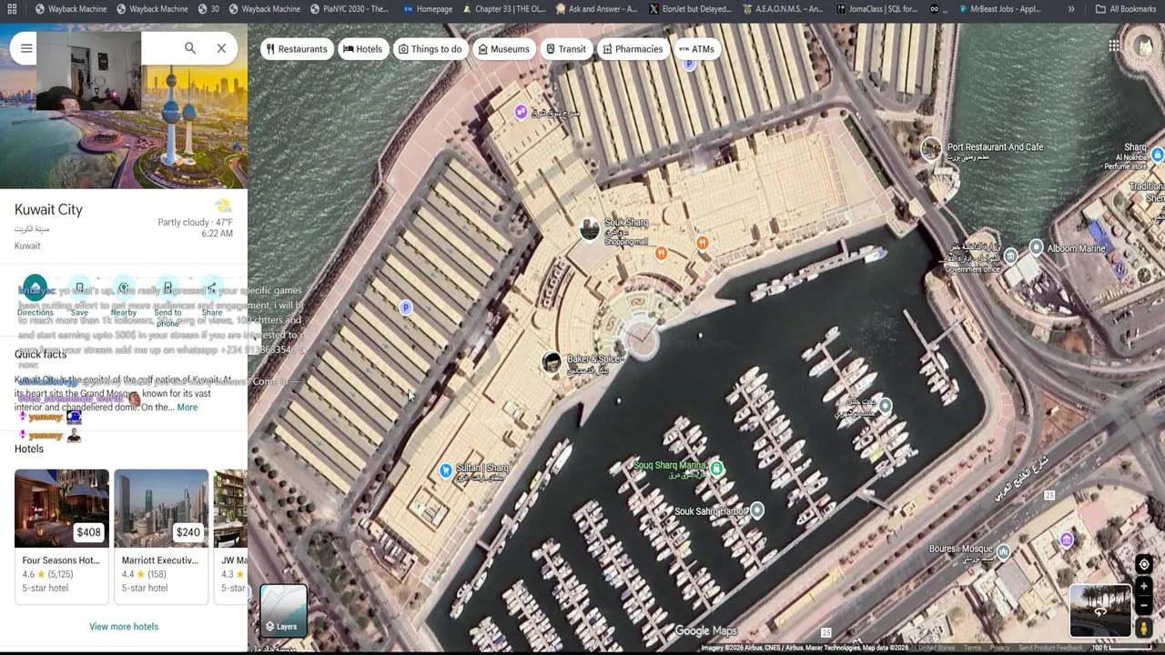Click the Kuwait City title text

click(x=48, y=209)
